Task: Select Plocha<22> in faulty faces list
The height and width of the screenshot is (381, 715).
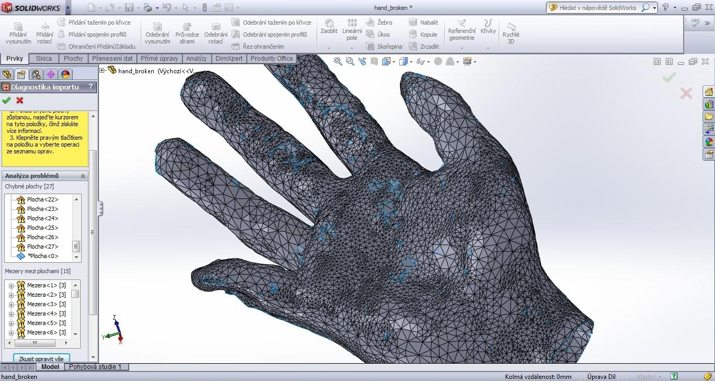Action: pyautogui.click(x=42, y=199)
